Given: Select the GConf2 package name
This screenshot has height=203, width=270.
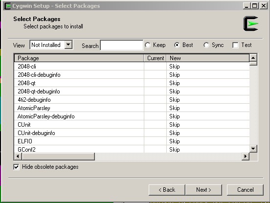Looking at the screenshot, I should pyautogui.click(x=27, y=150).
